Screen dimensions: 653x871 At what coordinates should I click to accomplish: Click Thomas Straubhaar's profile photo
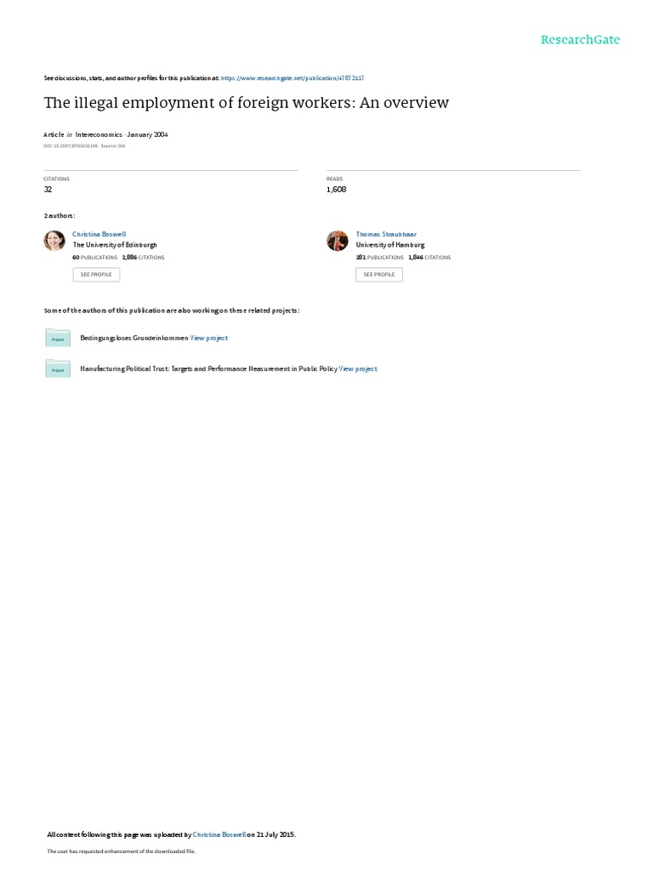[x=337, y=241]
